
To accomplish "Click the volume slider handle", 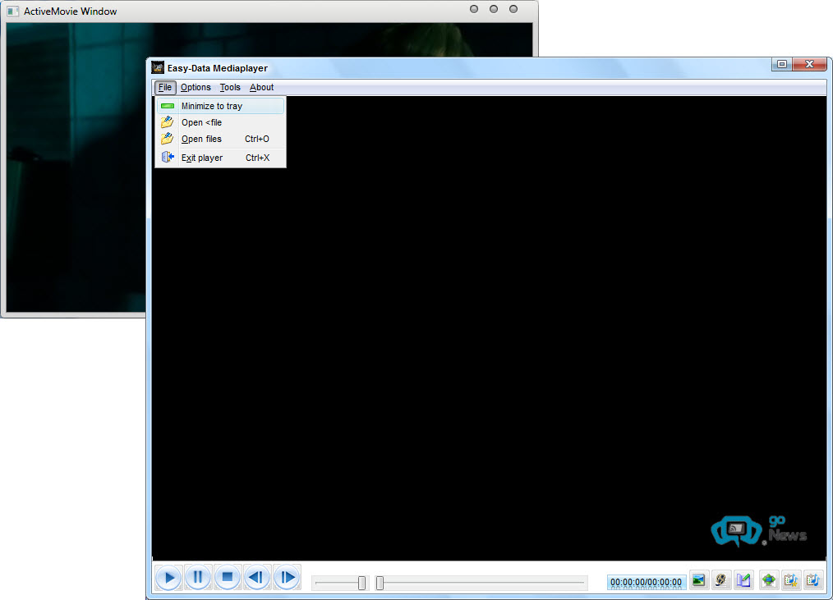I will point(361,583).
